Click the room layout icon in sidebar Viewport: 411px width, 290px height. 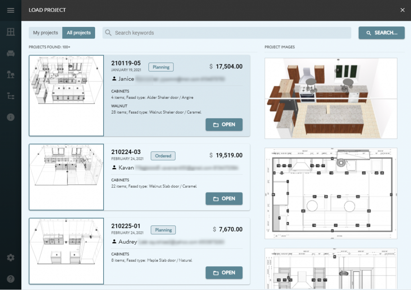coord(10,32)
